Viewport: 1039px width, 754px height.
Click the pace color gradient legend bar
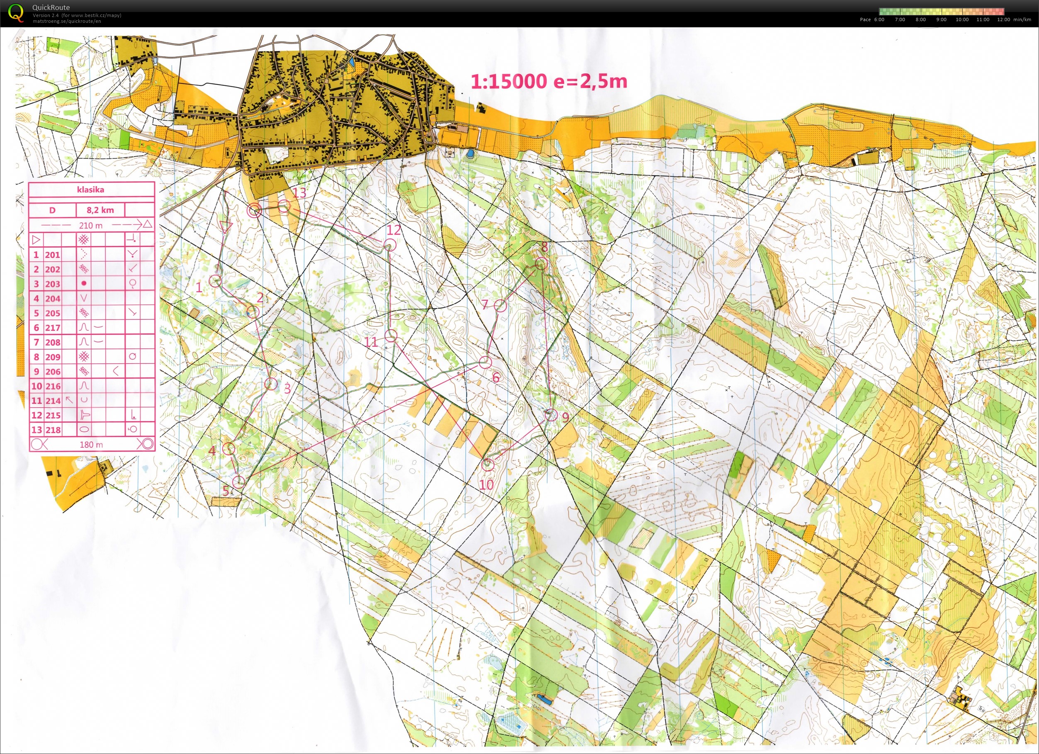point(942,12)
